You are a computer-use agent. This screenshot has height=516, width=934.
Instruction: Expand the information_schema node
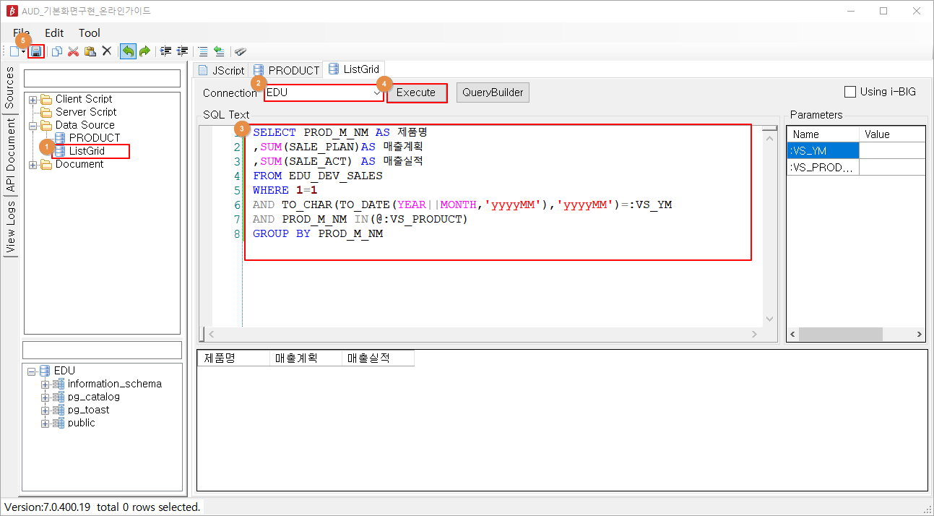tap(46, 384)
